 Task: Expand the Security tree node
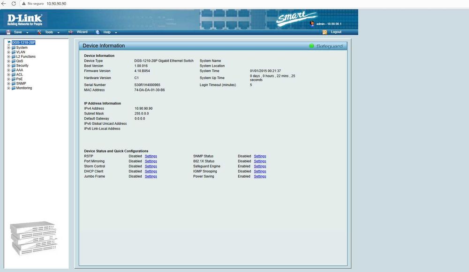[x=8, y=66]
